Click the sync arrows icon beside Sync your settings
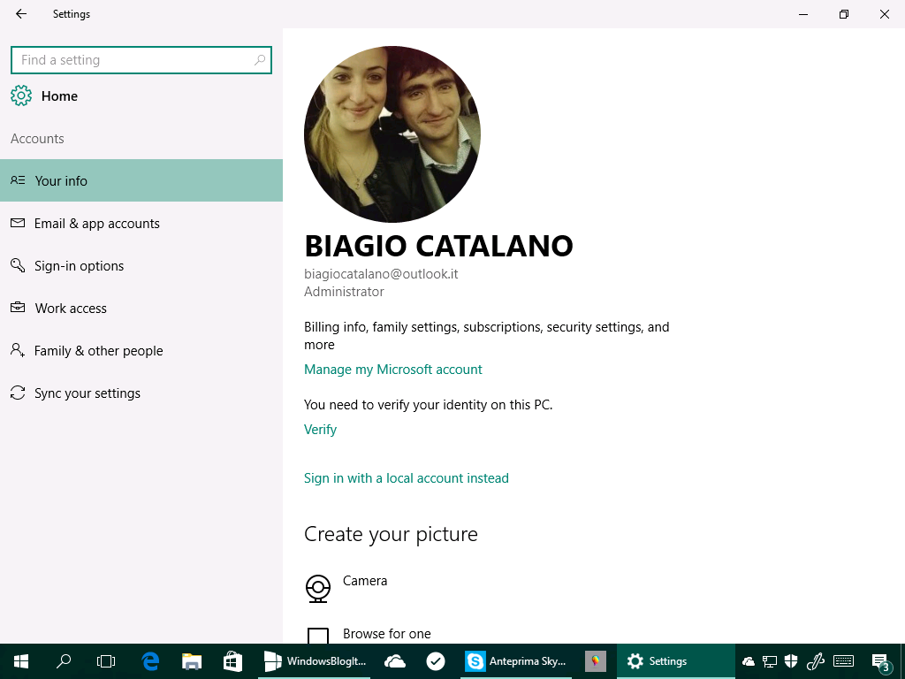 pos(18,393)
